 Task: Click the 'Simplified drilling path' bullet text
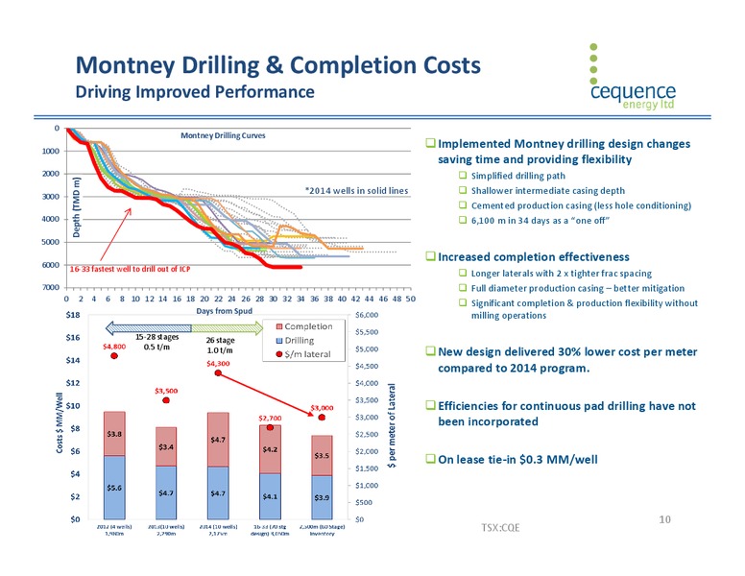[517, 176]
